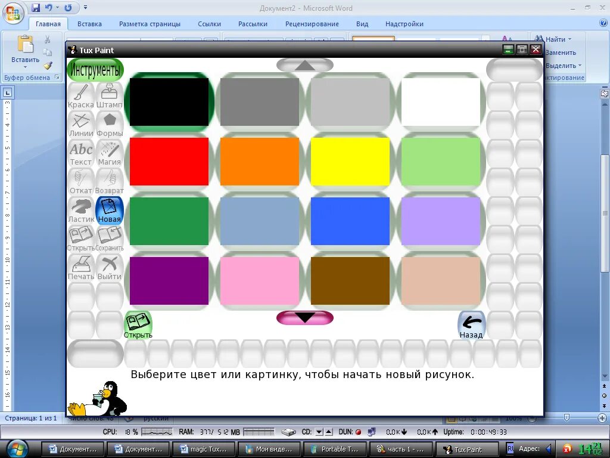Choose the pink background color
This screenshot has height=458, width=610.
tap(260, 281)
